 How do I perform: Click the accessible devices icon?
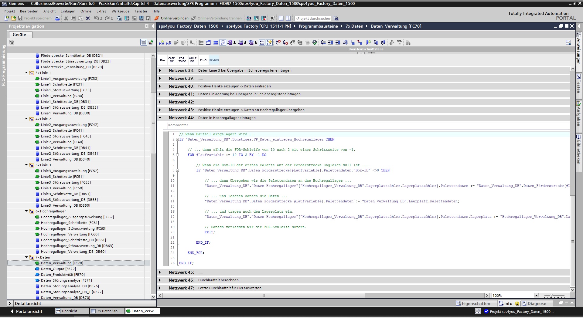[x=249, y=18]
